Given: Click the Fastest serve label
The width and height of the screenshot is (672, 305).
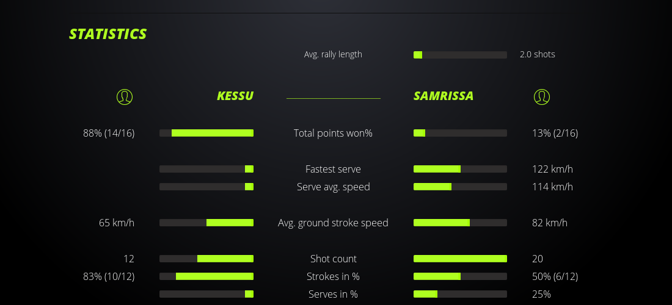Looking at the screenshot, I should pyautogui.click(x=333, y=169).
